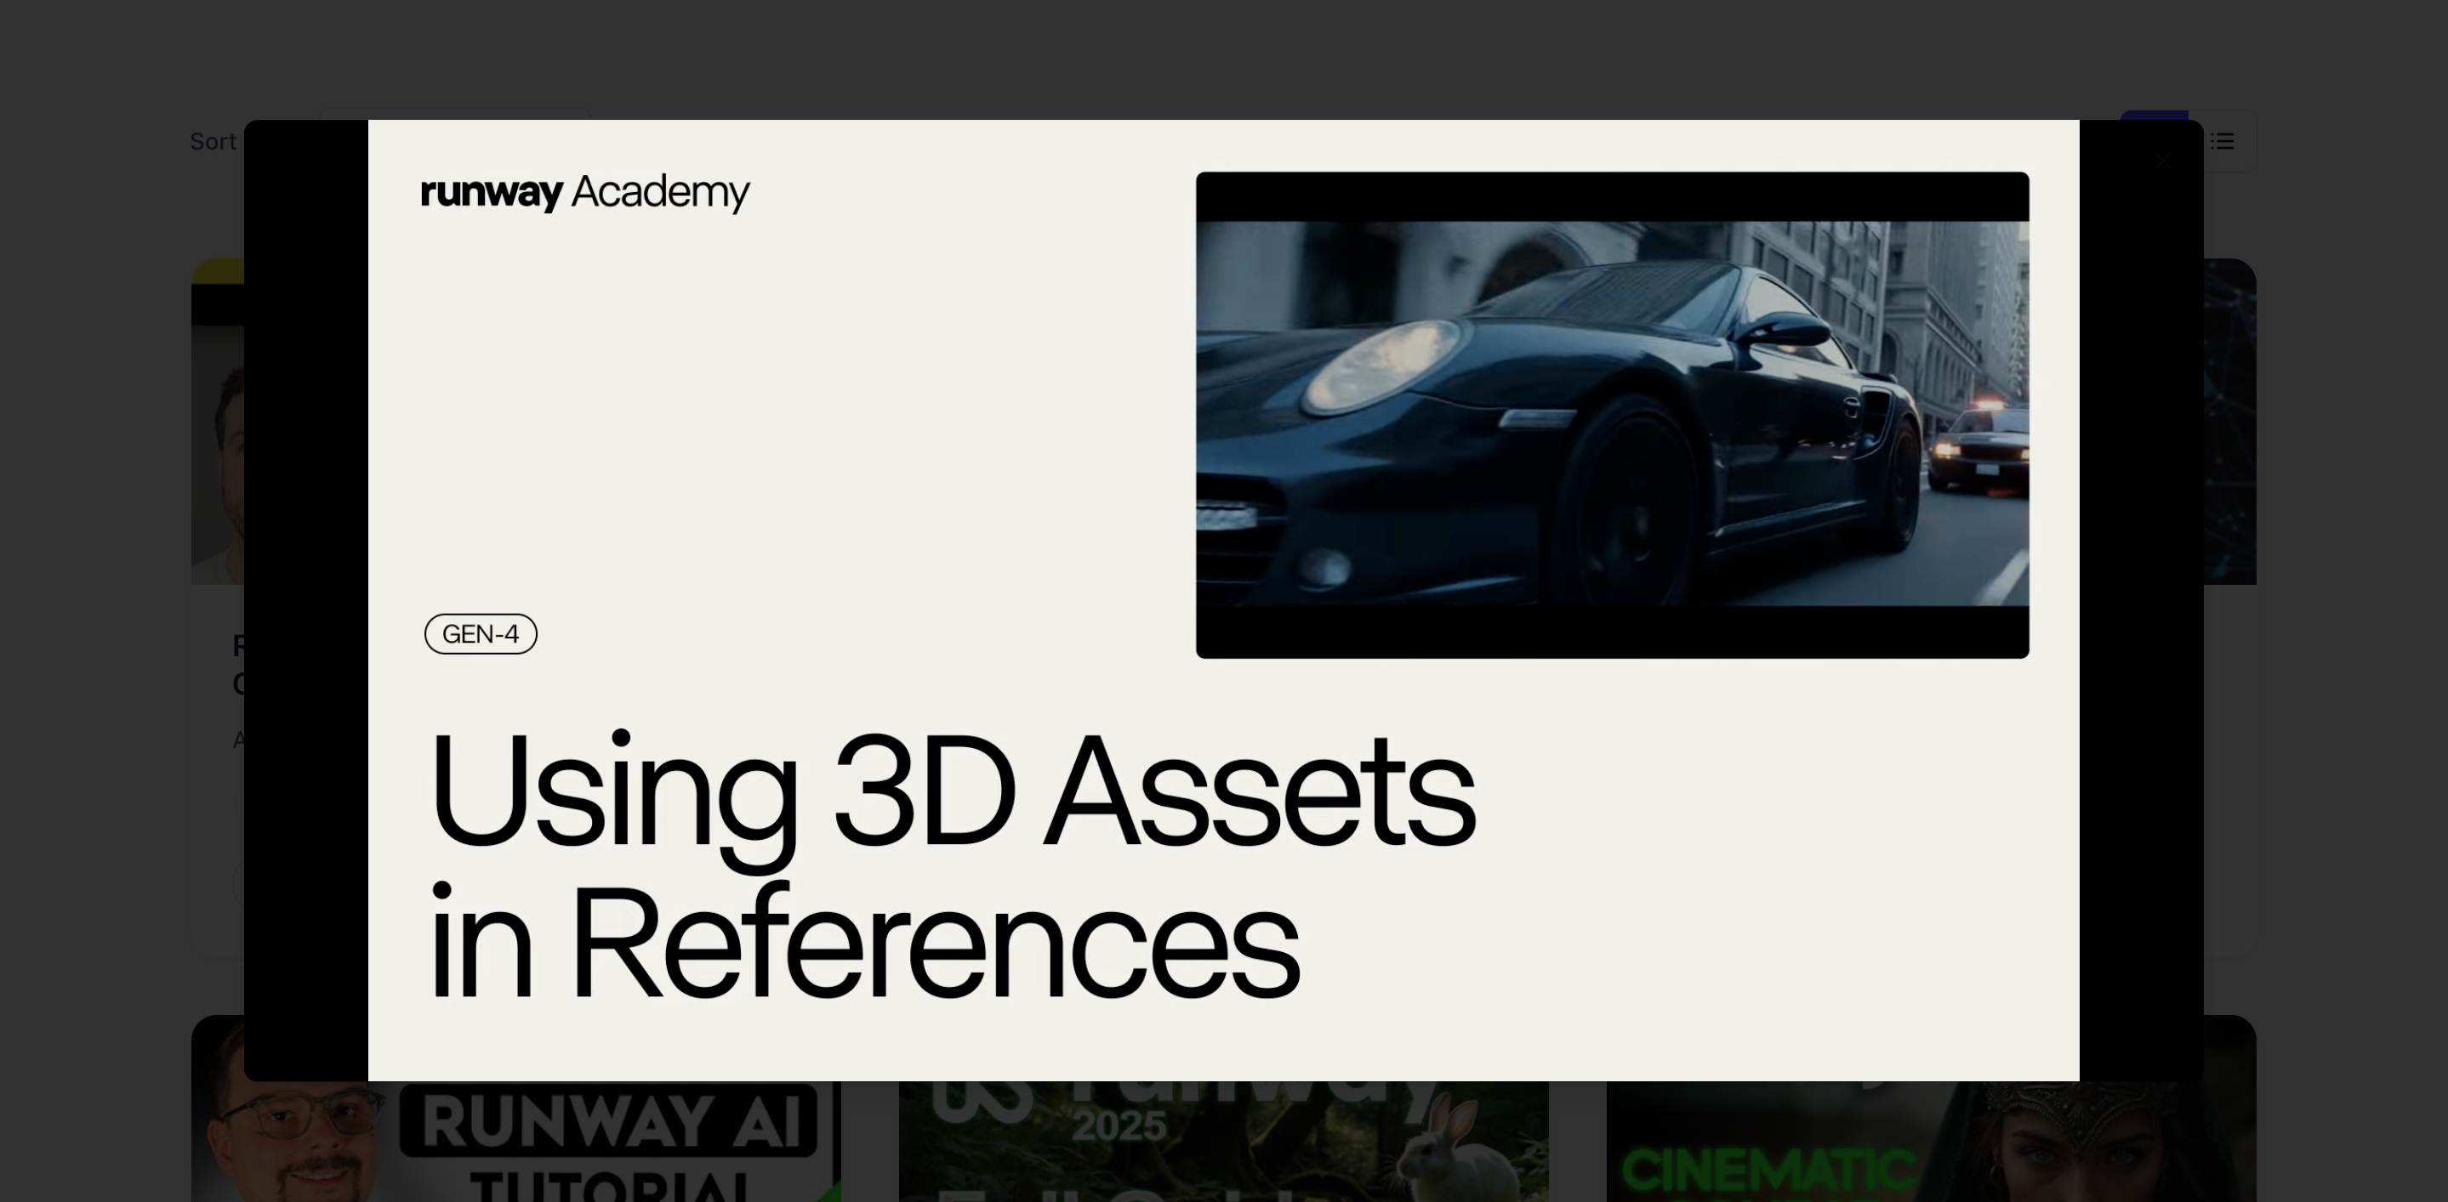
Task: Open the RUNWAY AI TUTORIAL thumbnail in the background
Action: pos(516,1142)
